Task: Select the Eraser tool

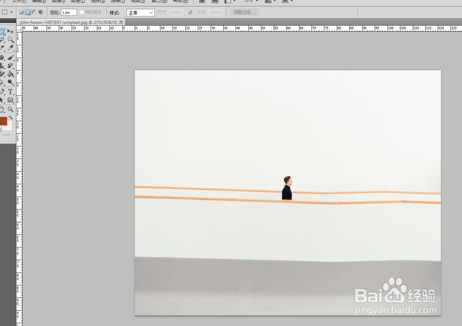Action: pyautogui.click(x=2, y=73)
